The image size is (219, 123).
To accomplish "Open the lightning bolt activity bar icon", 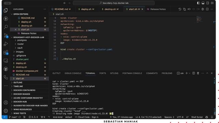I will pyautogui.click(x=6, y=18).
